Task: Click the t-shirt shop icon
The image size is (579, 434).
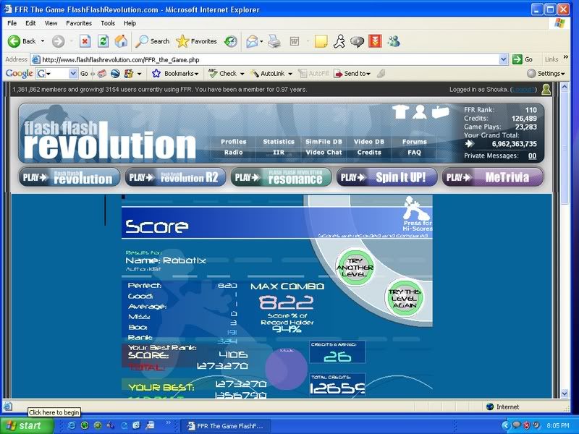Action: point(400,112)
